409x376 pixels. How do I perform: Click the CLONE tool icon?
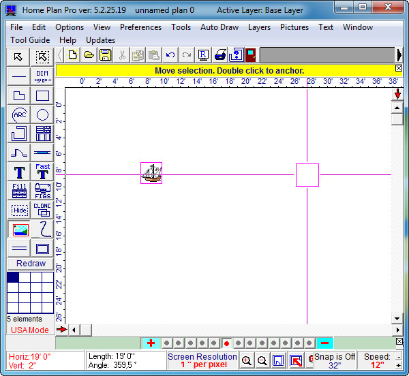(43, 210)
